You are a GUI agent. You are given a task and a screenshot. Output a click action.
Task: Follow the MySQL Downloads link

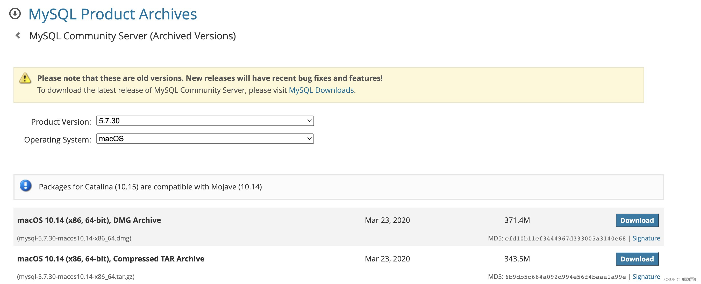(x=321, y=90)
